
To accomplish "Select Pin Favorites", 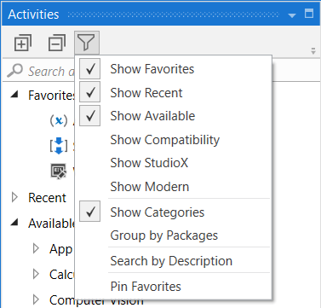I will pyautogui.click(x=173, y=286).
